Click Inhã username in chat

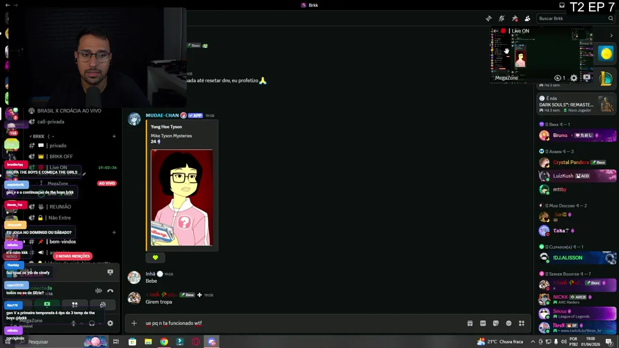[150, 274]
